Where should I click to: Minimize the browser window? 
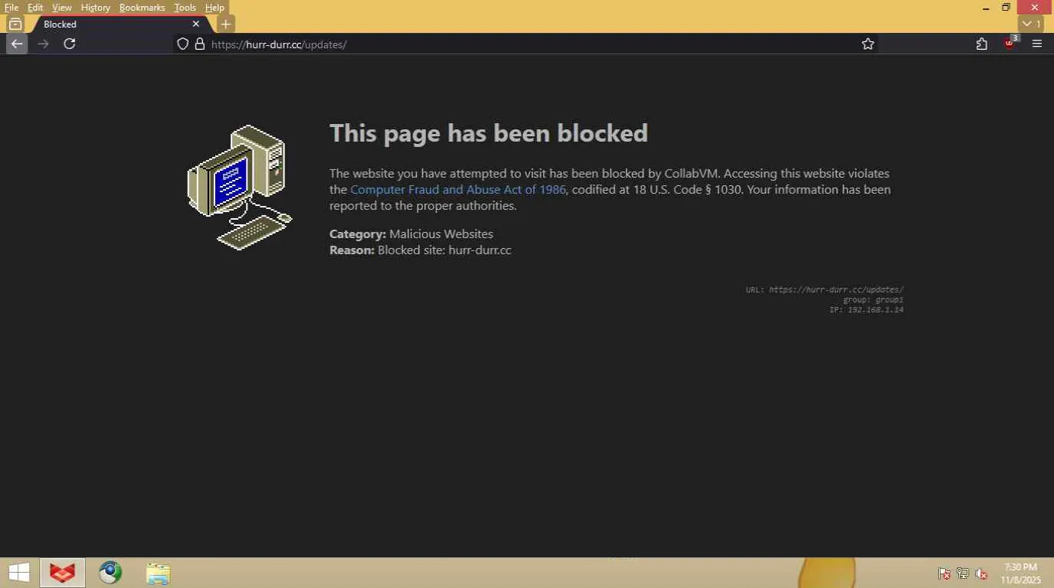tap(986, 8)
